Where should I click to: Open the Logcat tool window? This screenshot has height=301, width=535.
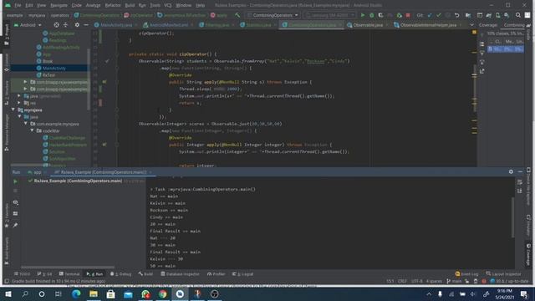click(242, 274)
